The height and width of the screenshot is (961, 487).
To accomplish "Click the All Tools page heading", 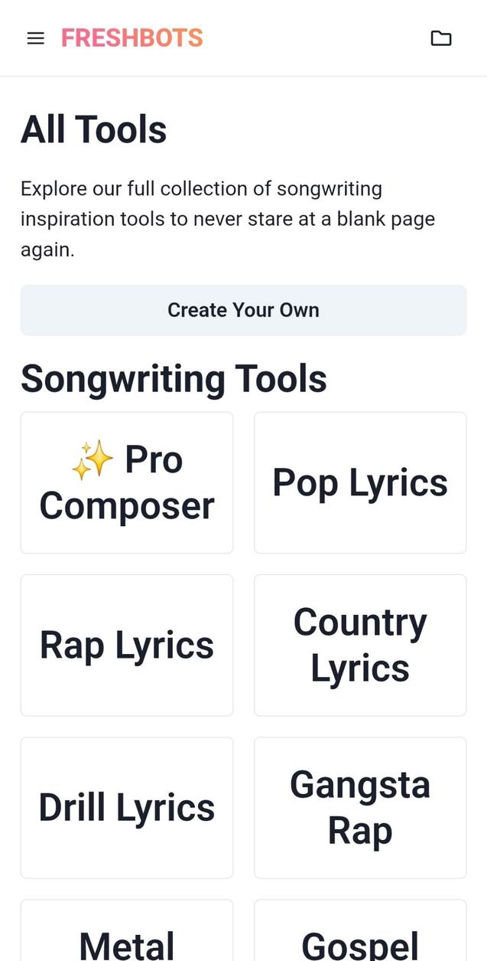I will coord(93,129).
